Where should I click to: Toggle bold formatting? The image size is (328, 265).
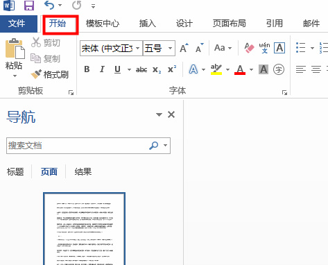click(87, 69)
